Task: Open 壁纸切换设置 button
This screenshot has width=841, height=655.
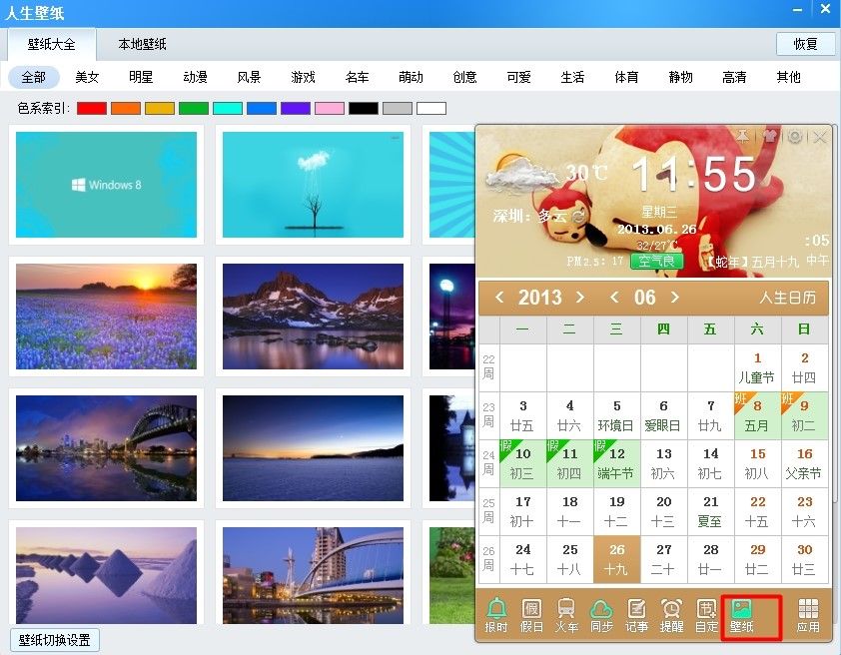Action: pyautogui.click(x=55, y=641)
